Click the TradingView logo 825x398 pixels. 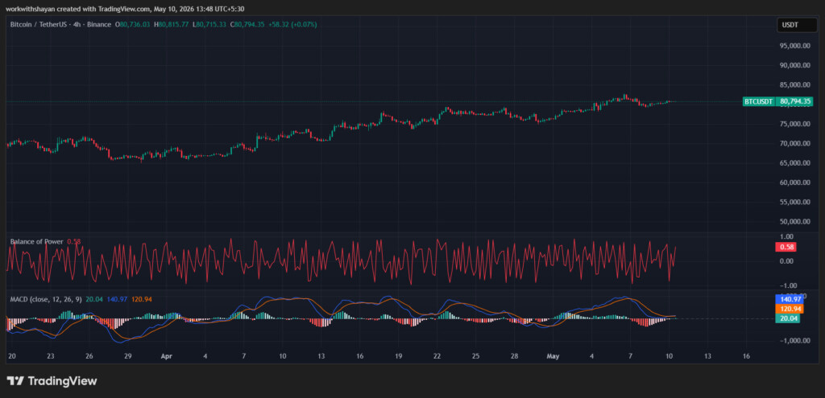[x=52, y=380]
